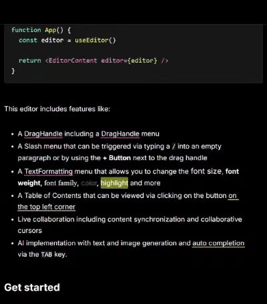The width and height of the screenshot is (267, 304).
Task: Click the closing brace in the code block
Action: [x=13, y=71]
